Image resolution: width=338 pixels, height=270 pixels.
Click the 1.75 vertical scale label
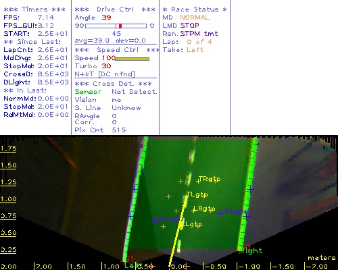click(8, 148)
